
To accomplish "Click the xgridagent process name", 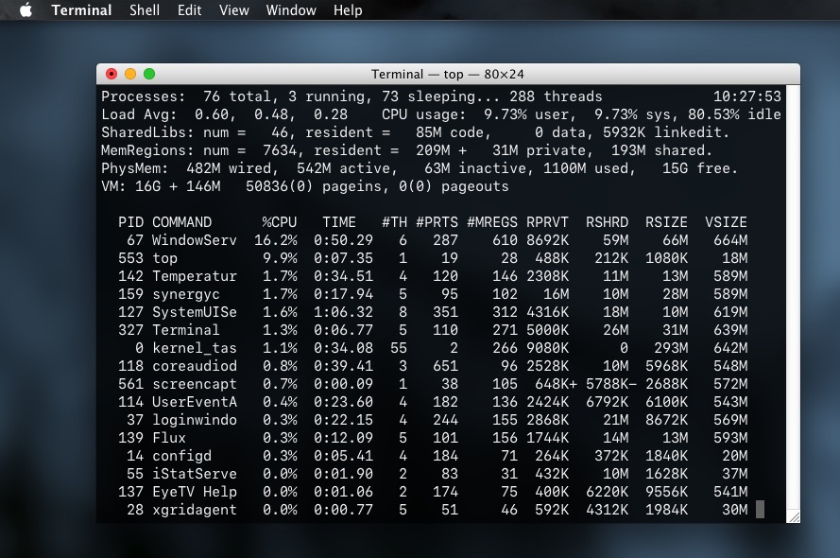I will 194,510.
